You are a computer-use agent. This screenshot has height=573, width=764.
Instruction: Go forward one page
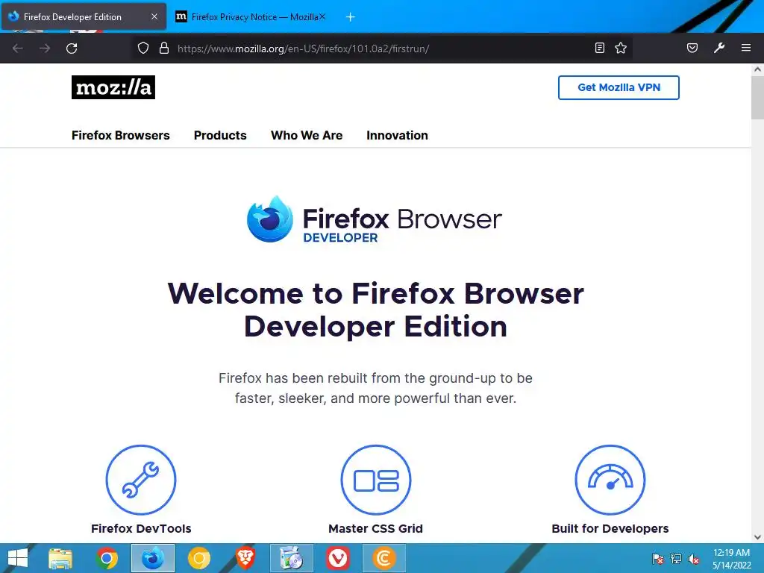[45, 48]
